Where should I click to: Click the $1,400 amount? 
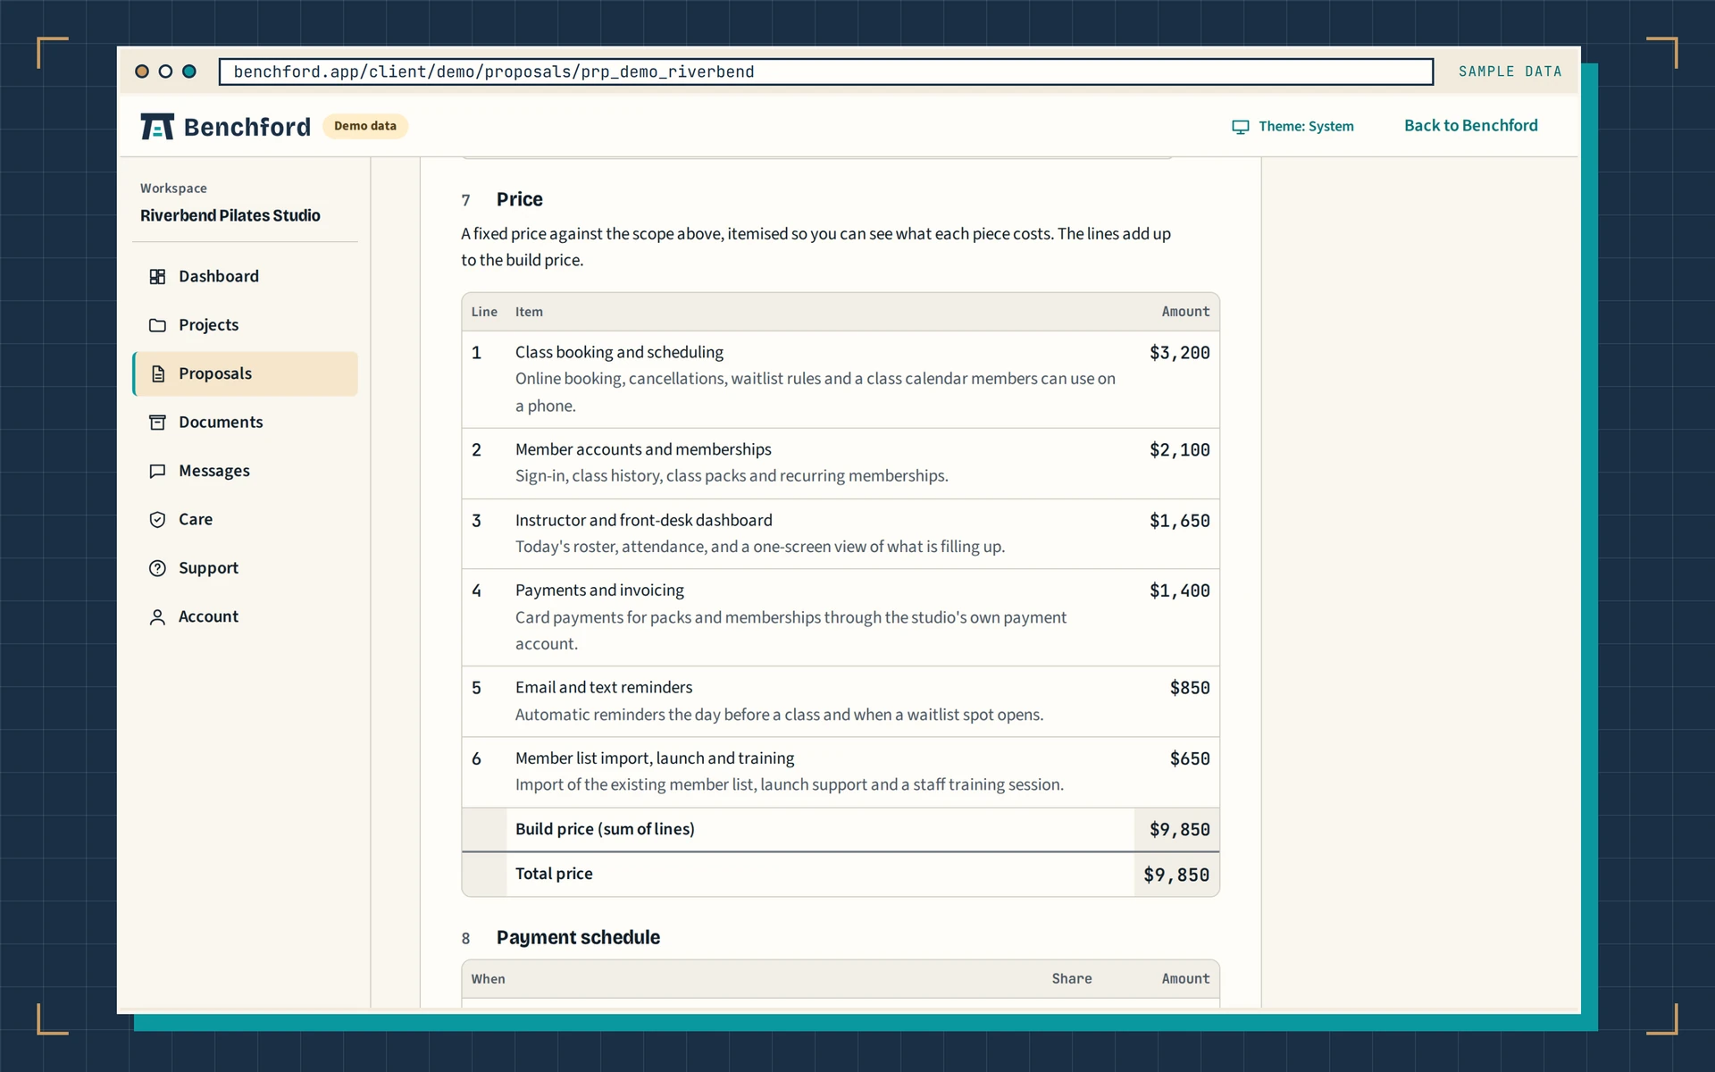(x=1179, y=591)
